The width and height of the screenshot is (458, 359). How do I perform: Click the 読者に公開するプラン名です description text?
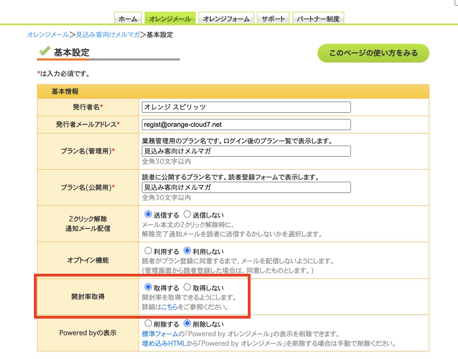click(230, 177)
